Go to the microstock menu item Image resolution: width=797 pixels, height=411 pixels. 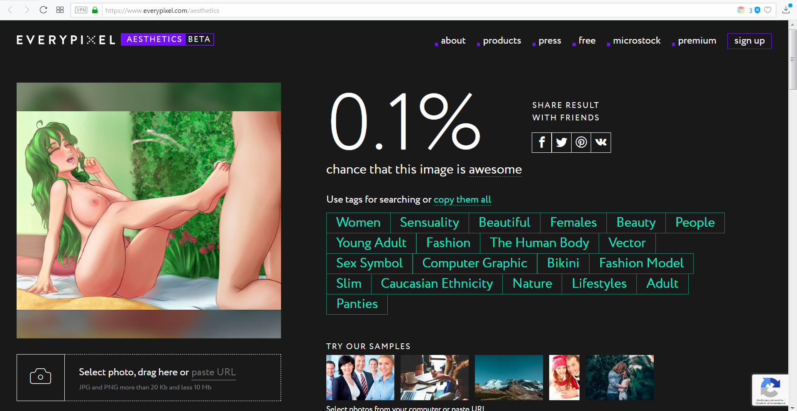(x=637, y=41)
